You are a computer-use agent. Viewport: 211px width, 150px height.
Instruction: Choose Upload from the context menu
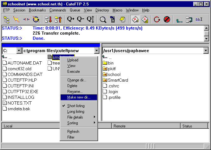point(79,60)
